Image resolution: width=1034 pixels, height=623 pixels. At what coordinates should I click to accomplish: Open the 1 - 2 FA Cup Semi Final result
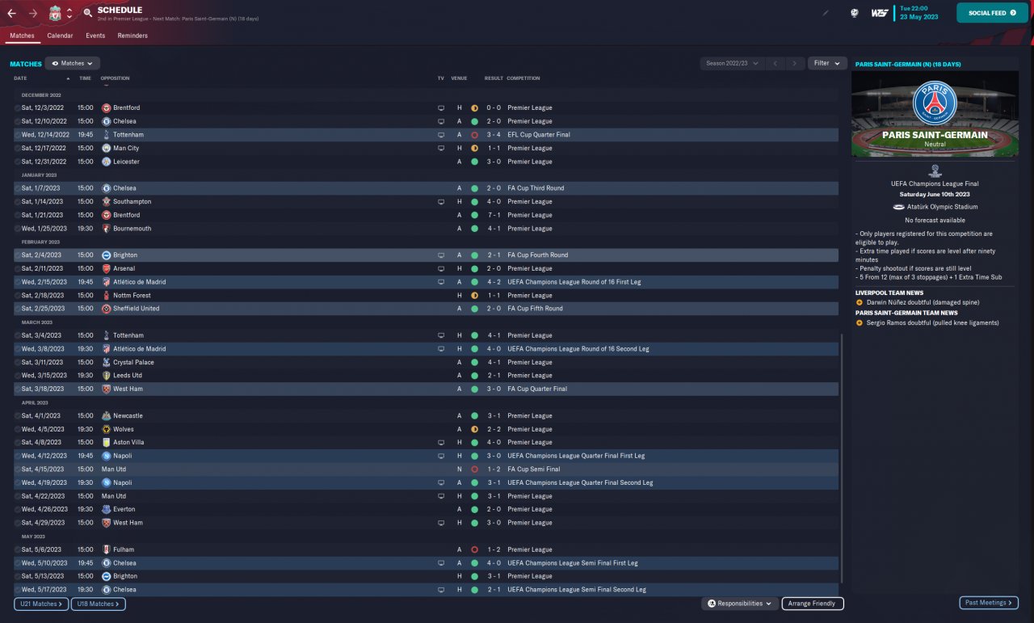pyautogui.click(x=494, y=469)
